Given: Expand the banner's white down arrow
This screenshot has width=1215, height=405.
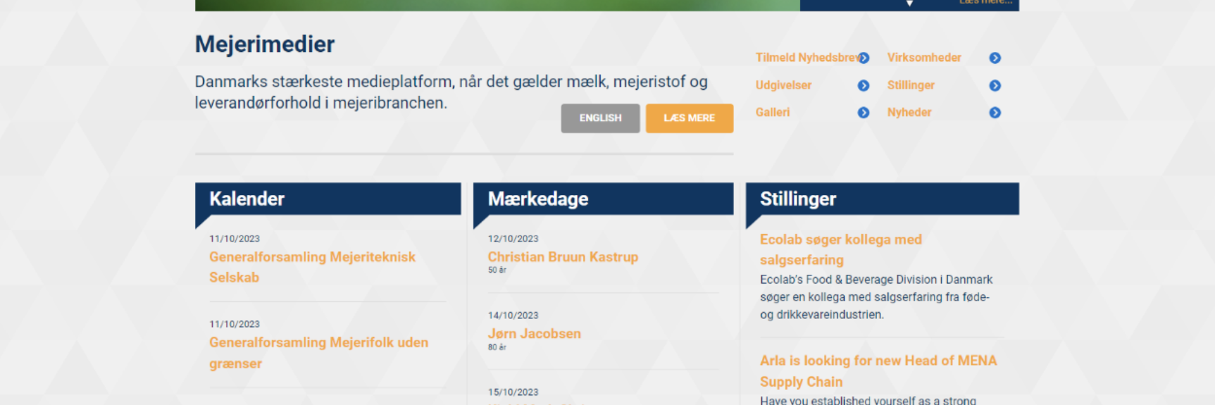Looking at the screenshot, I should (909, 4).
